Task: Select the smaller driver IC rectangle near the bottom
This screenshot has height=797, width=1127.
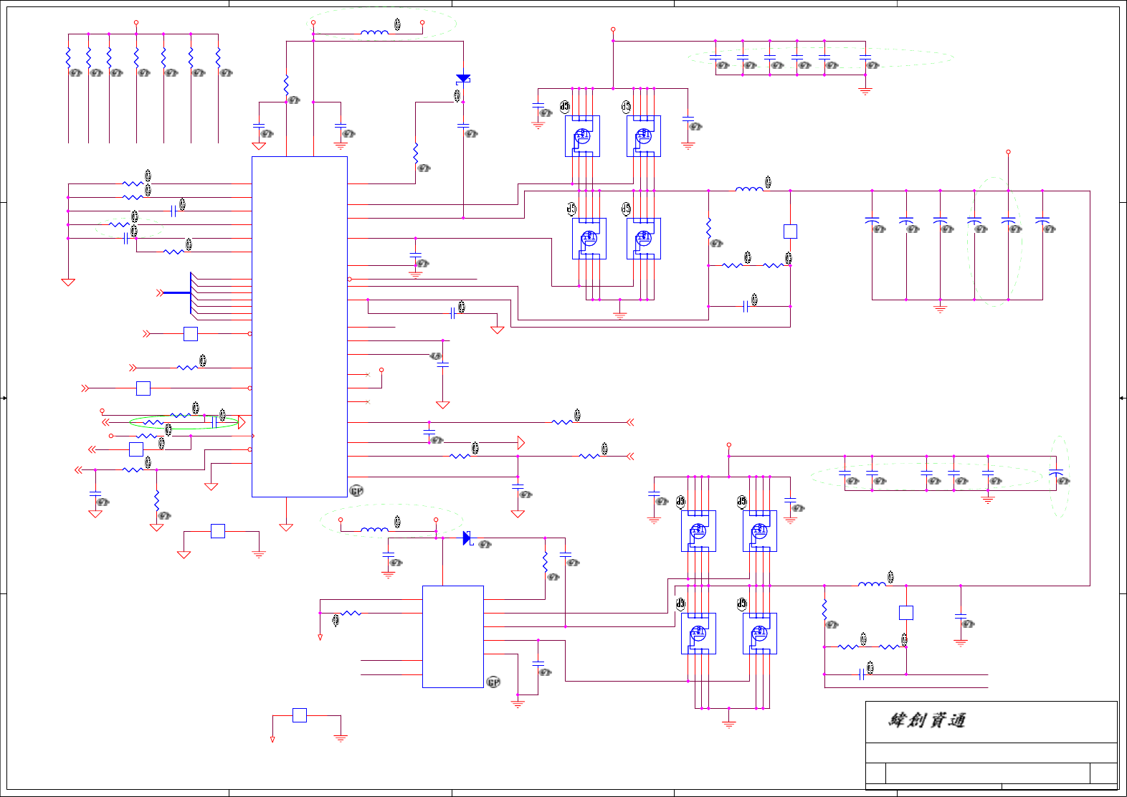Action: [x=453, y=637]
